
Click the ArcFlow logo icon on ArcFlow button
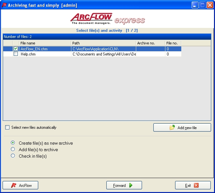click(x=14, y=185)
